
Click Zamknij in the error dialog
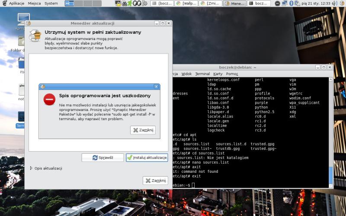pyautogui.click(x=143, y=130)
